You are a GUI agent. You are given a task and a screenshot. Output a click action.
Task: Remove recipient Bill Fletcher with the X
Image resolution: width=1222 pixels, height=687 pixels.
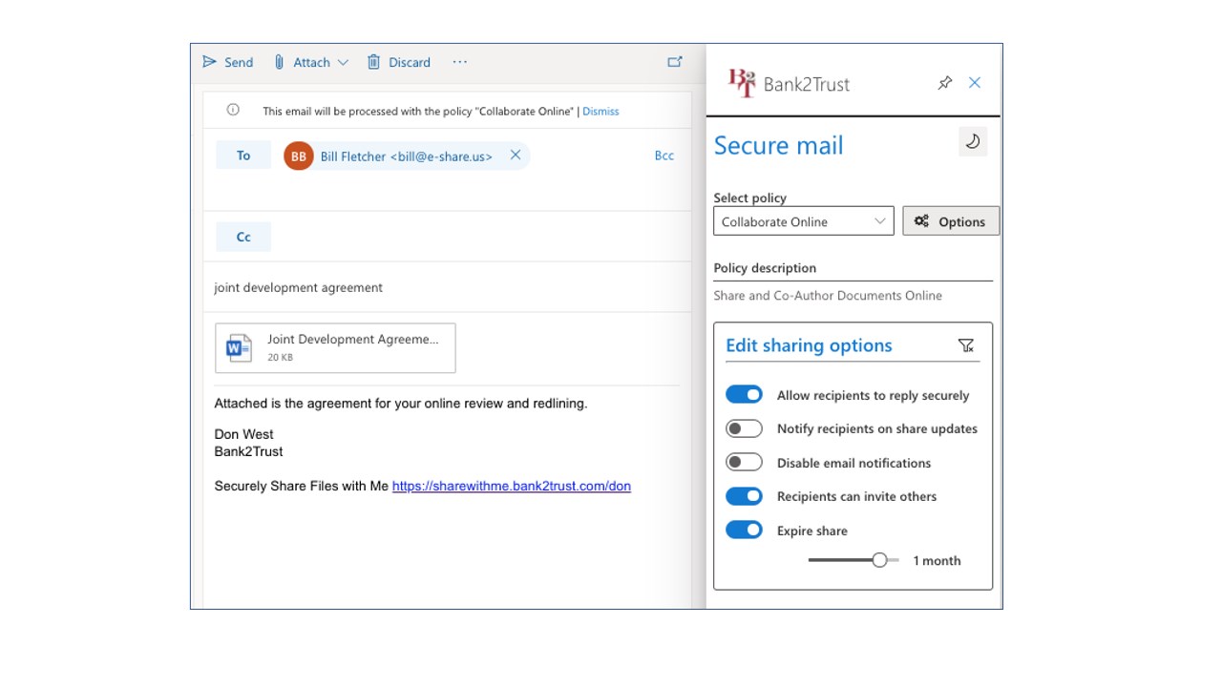[x=516, y=156]
